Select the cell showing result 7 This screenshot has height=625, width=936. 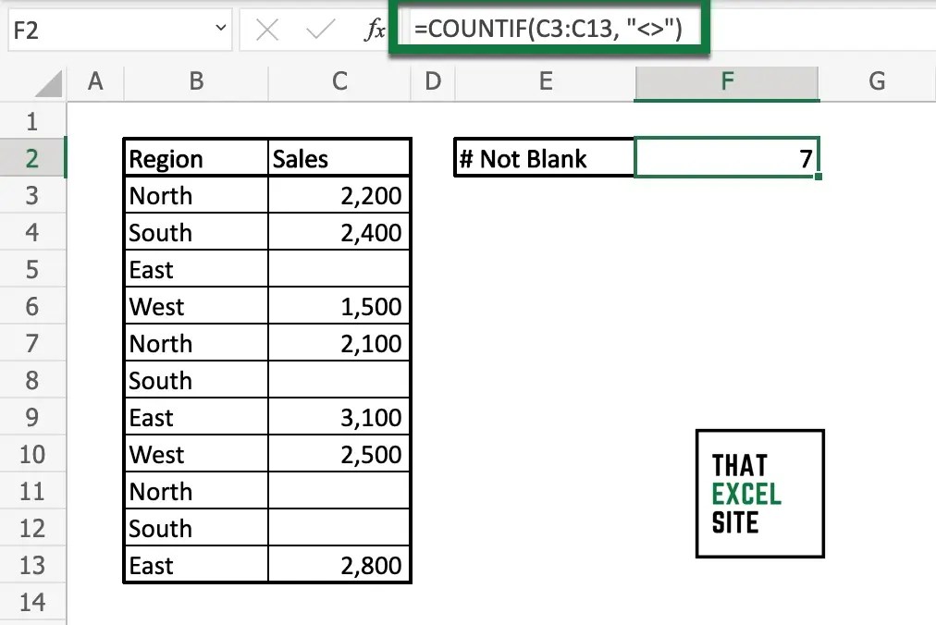click(x=726, y=157)
